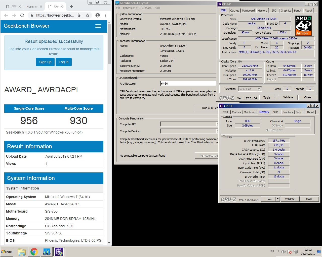Image resolution: width=322 pixels, height=257 pixels.
Task: Click the RU language indicator
Action: tap(272, 251)
